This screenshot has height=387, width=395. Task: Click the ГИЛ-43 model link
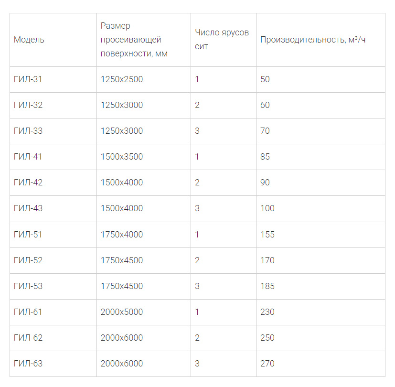[28, 208]
